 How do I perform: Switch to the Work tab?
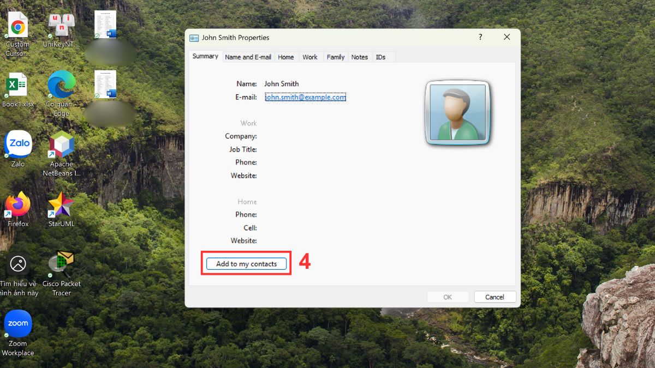tap(310, 57)
